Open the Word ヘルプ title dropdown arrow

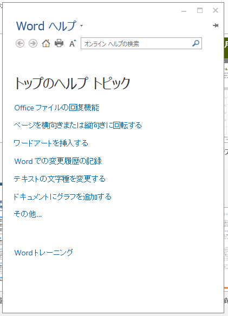pyautogui.click(x=82, y=26)
